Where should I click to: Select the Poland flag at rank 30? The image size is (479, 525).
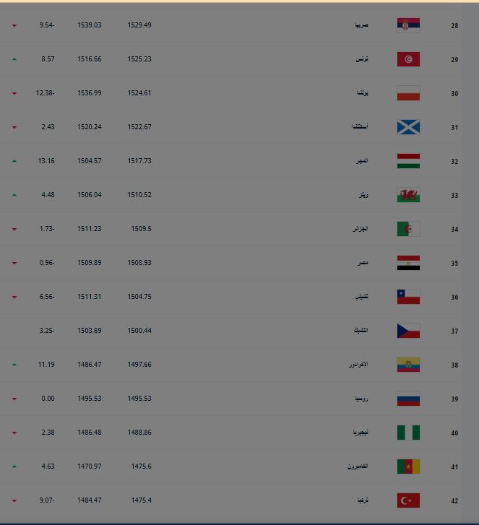(408, 93)
